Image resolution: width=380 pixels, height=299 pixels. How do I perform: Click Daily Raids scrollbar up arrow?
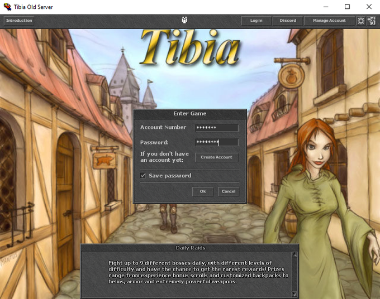[x=294, y=254]
